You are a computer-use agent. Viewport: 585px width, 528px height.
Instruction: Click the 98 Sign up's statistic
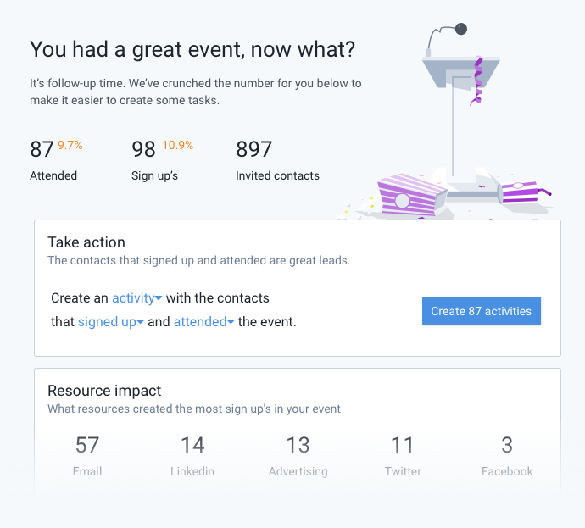click(x=162, y=160)
